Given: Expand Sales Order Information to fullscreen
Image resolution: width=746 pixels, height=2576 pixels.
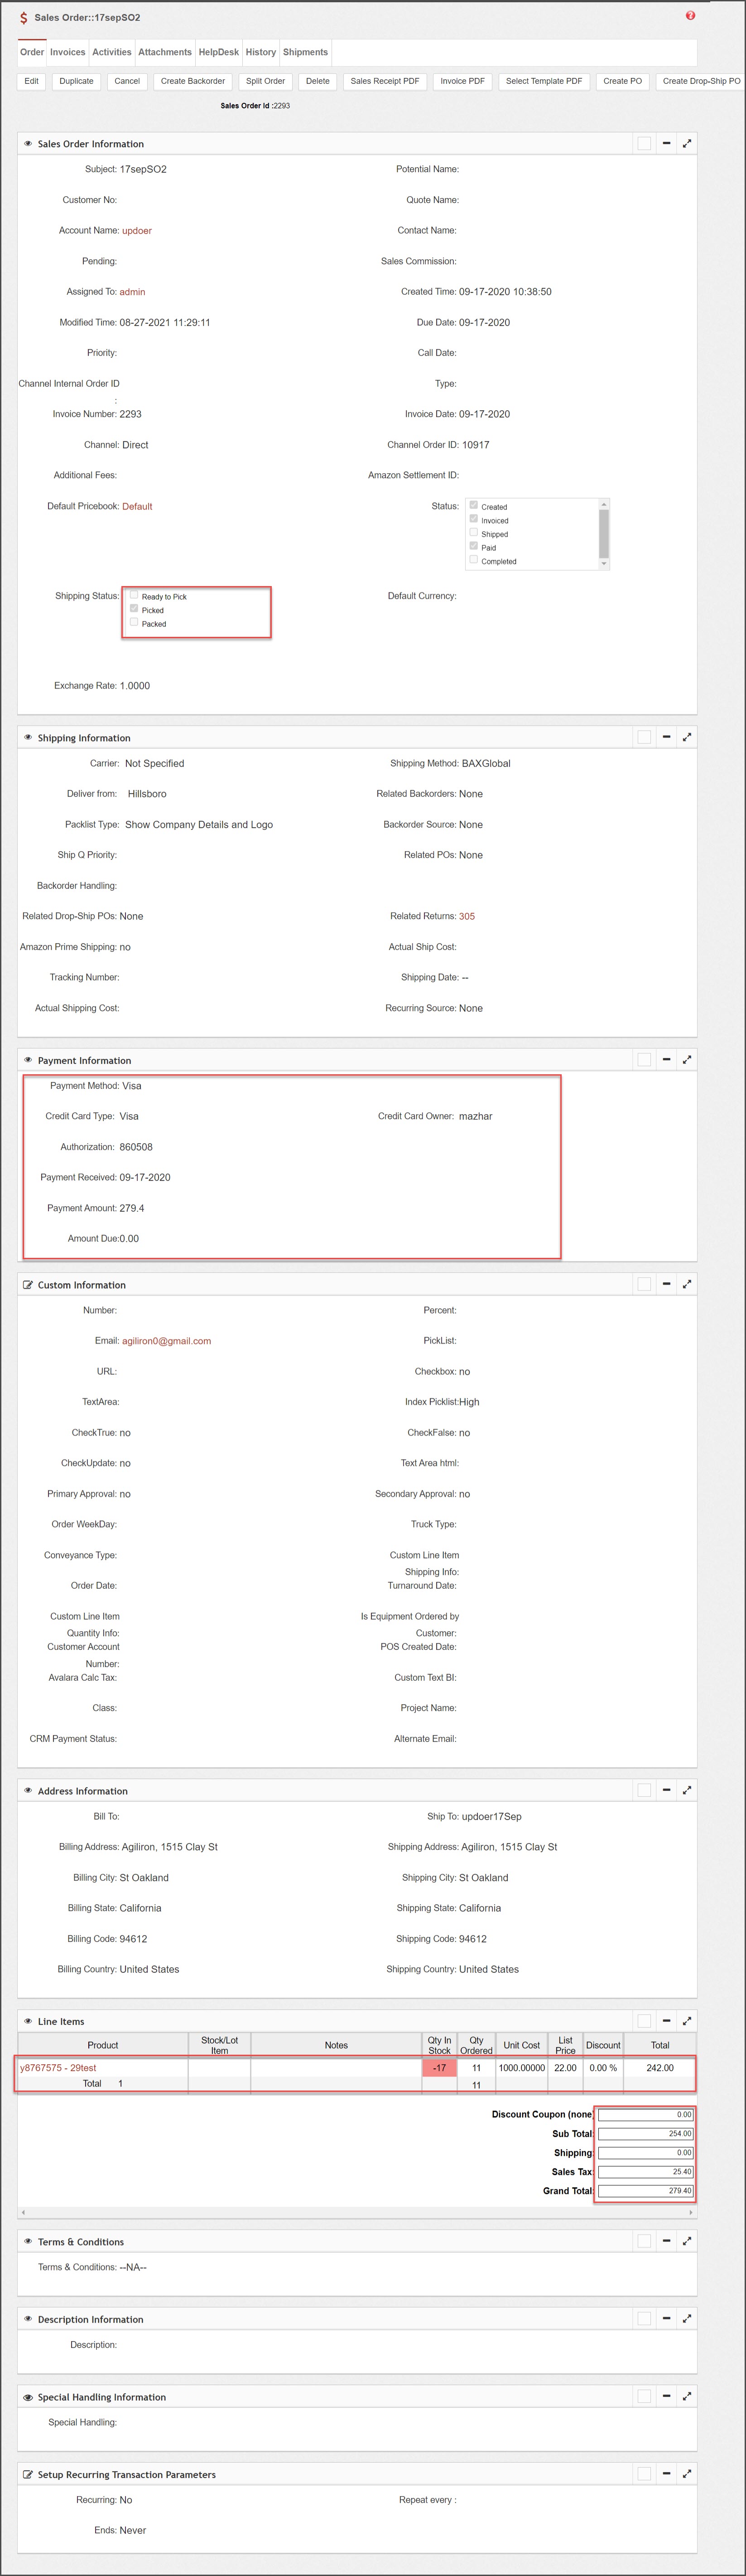Looking at the screenshot, I should [x=687, y=143].
